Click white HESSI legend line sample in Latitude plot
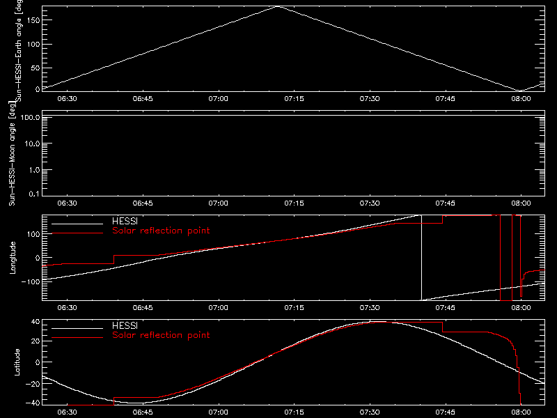This screenshot has width=557, height=418. (77, 328)
